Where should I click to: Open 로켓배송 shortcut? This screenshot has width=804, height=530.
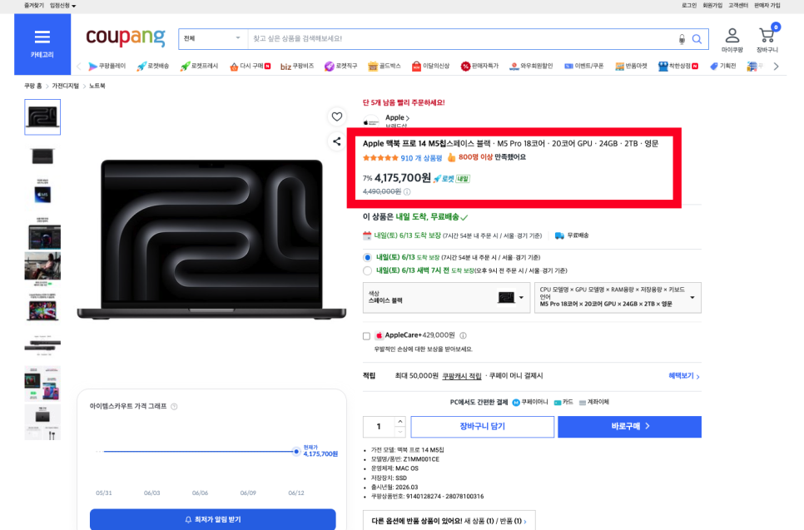153,66
